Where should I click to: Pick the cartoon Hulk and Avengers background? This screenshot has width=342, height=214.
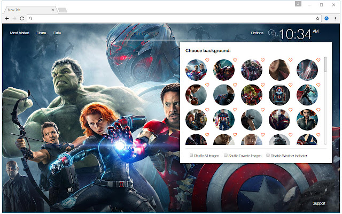[252, 95]
